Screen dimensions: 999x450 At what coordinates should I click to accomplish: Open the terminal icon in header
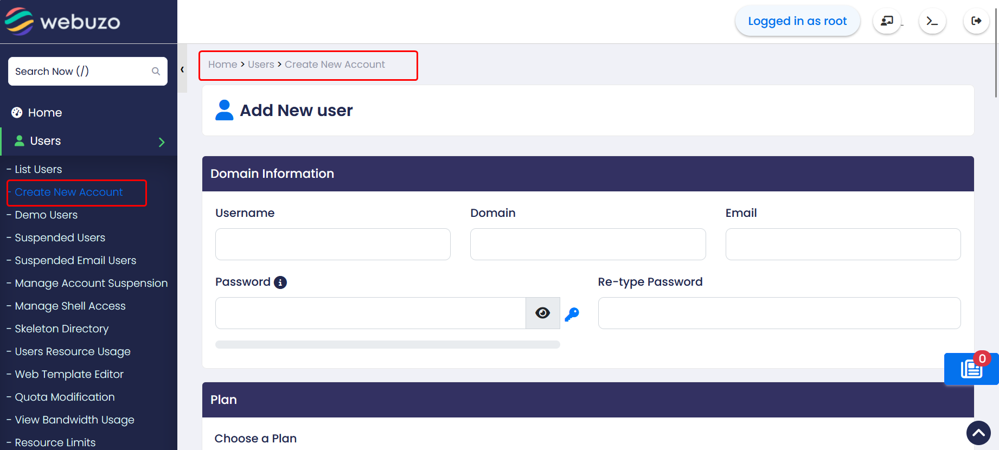pyautogui.click(x=932, y=21)
